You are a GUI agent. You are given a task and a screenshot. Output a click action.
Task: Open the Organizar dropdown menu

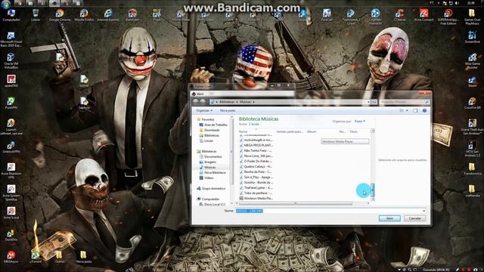coord(203,110)
